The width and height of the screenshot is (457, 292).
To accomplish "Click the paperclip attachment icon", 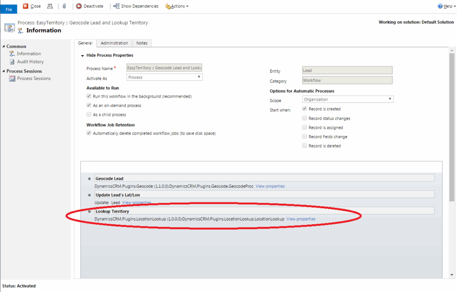I will tap(64, 6).
